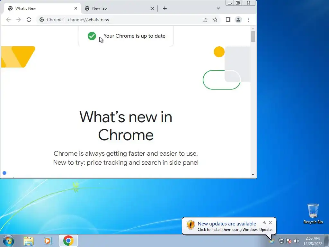Click the Chrome site info chip

click(51, 20)
